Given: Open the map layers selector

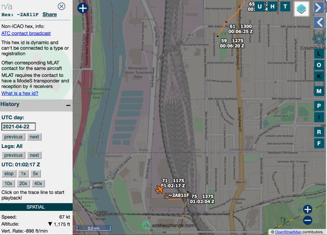Looking at the screenshot, I should tap(301, 9).
